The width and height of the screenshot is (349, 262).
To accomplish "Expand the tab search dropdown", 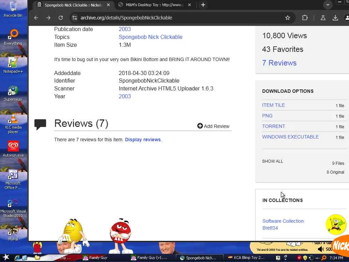I will click(x=328, y=5).
